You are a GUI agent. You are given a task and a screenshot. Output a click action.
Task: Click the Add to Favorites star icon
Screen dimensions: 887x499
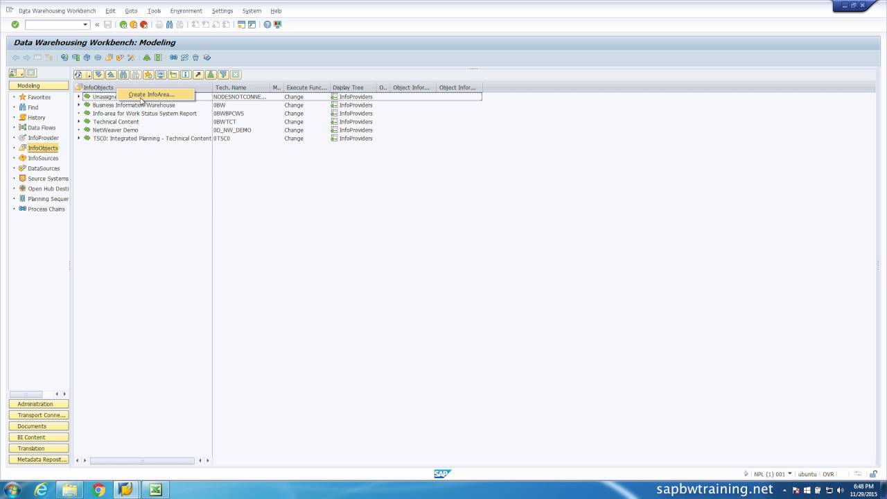(148, 74)
